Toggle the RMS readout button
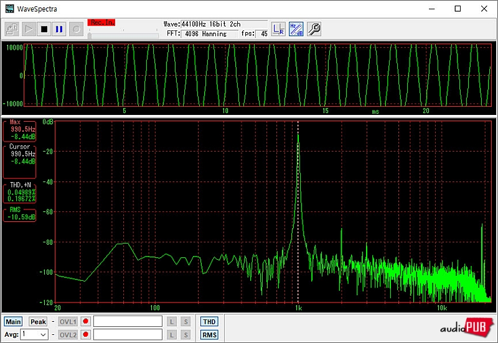Screen dimensions: 498x343 (x=209, y=335)
